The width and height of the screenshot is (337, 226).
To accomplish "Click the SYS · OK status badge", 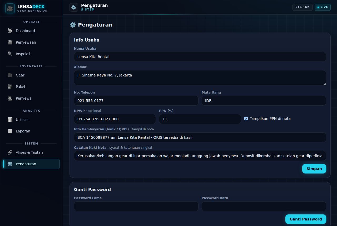I will pos(303,7).
